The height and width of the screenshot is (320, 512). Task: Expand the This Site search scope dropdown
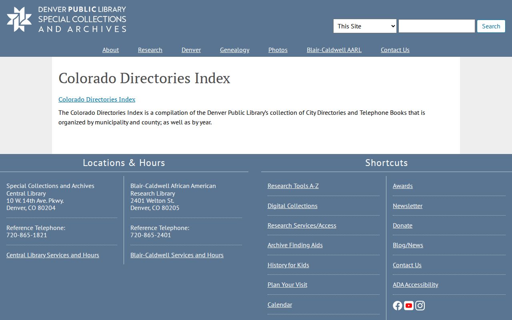click(365, 26)
